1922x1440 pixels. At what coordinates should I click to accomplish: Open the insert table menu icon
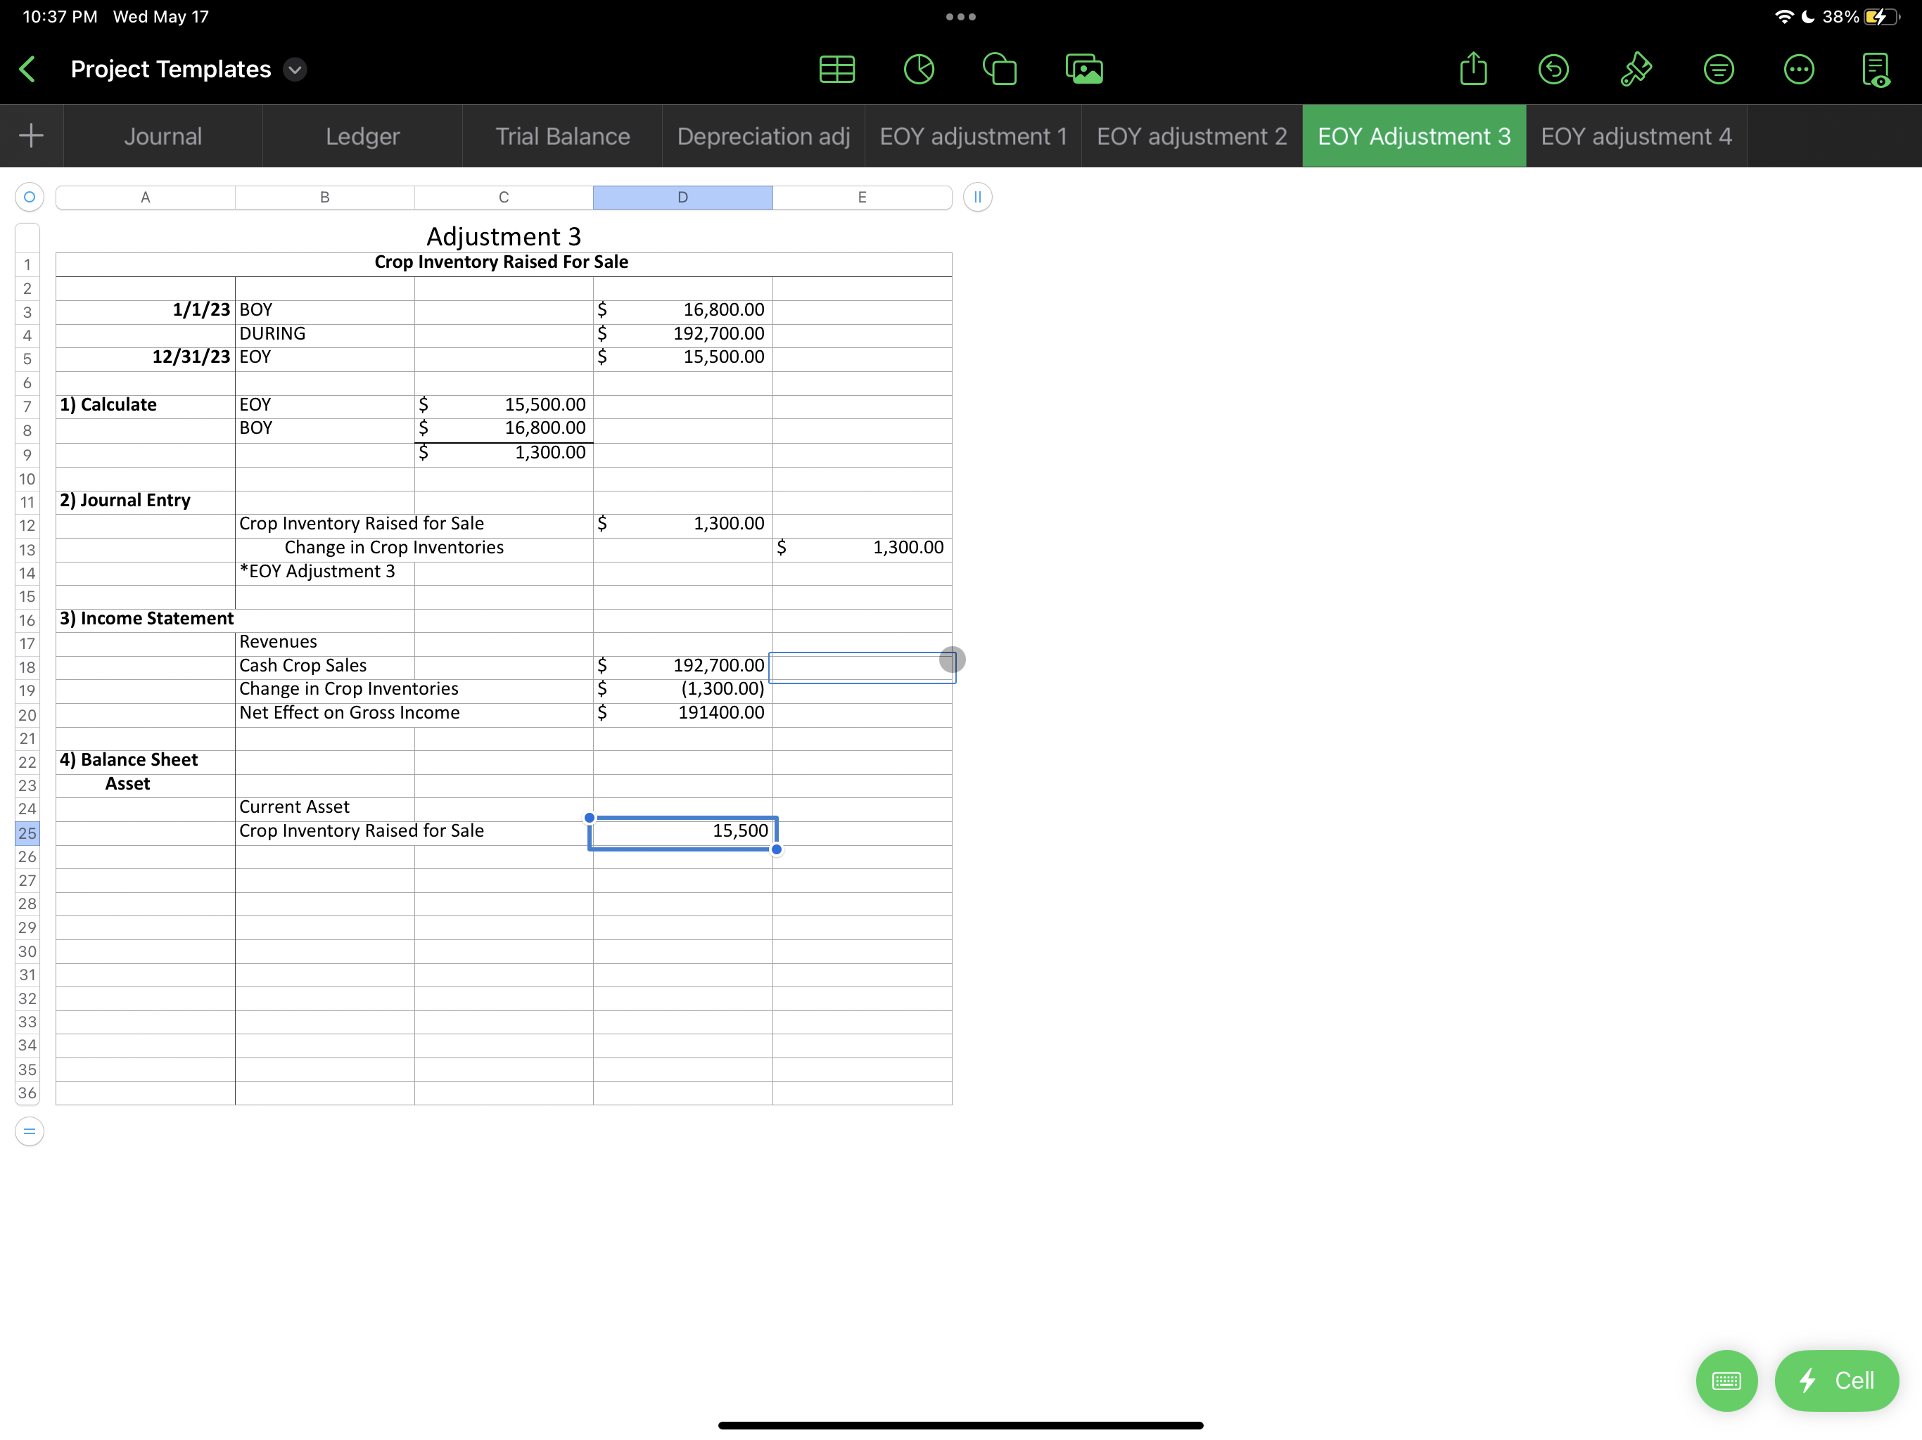click(x=836, y=70)
